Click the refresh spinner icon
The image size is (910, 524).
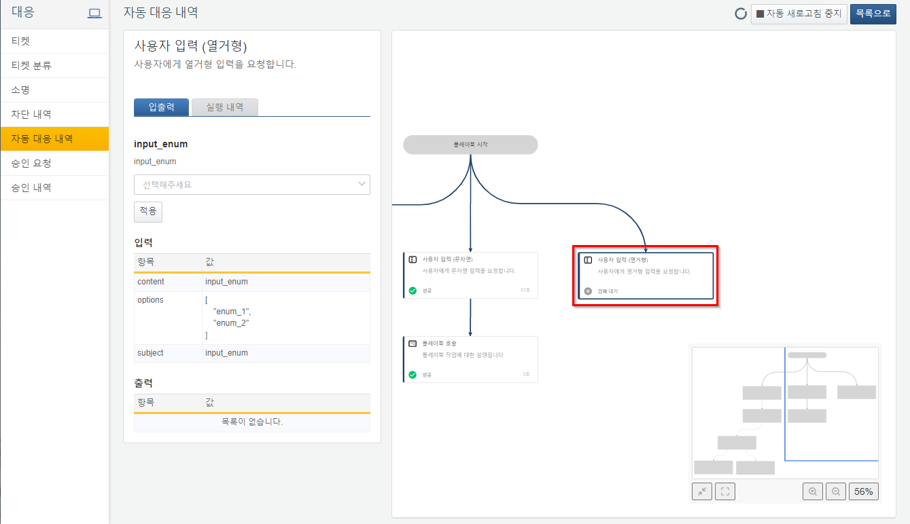pyautogui.click(x=741, y=14)
